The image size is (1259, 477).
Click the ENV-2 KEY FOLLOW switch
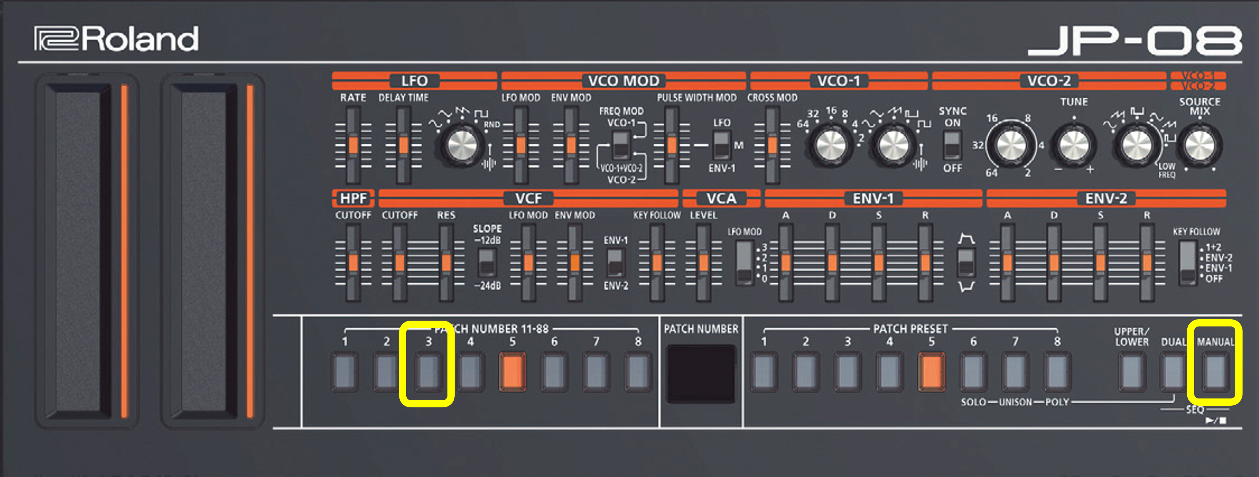pos(1188,263)
